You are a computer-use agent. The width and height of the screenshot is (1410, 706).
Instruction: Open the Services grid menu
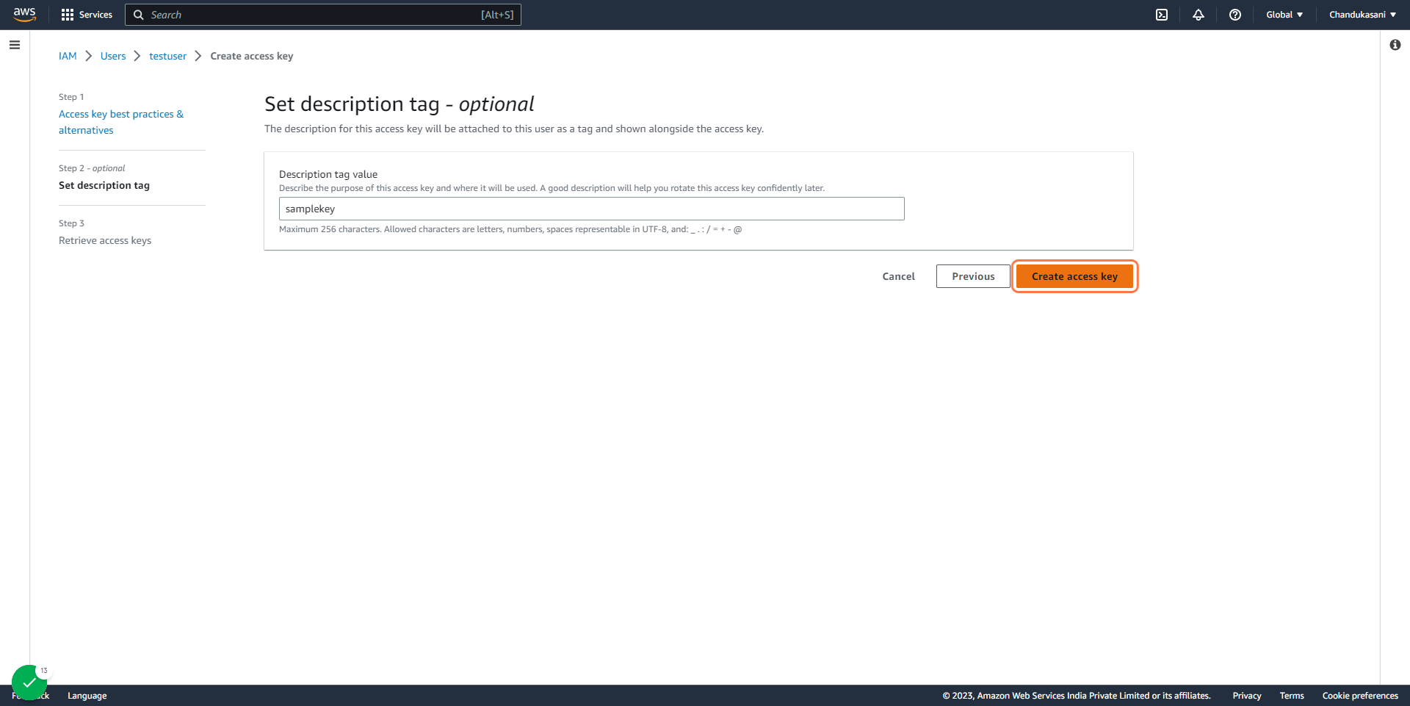click(x=87, y=15)
